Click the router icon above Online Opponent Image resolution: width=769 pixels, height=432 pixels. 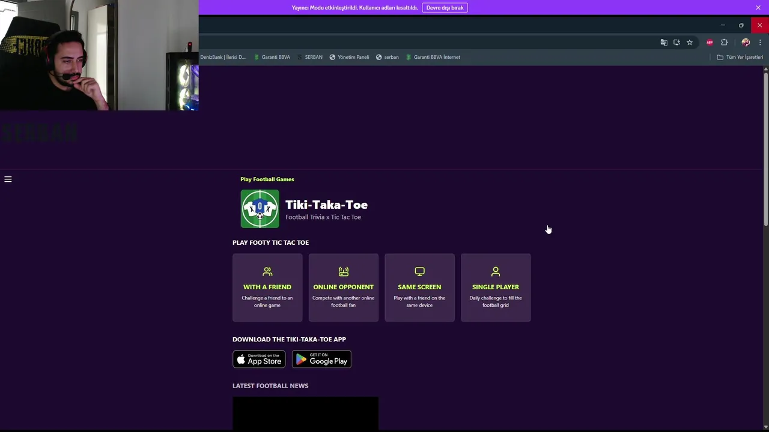click(344, 272)
